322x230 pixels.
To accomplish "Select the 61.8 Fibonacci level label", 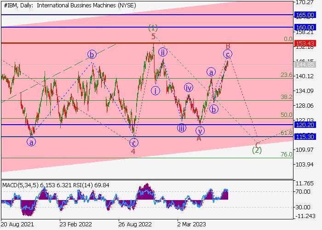I will pos(287,133).
